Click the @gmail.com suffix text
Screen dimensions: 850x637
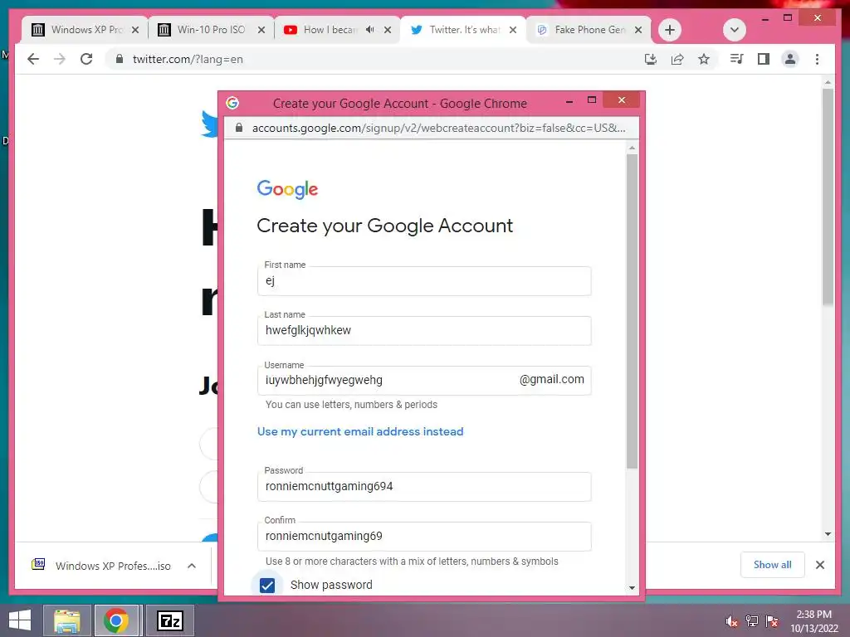click(551, 380)
